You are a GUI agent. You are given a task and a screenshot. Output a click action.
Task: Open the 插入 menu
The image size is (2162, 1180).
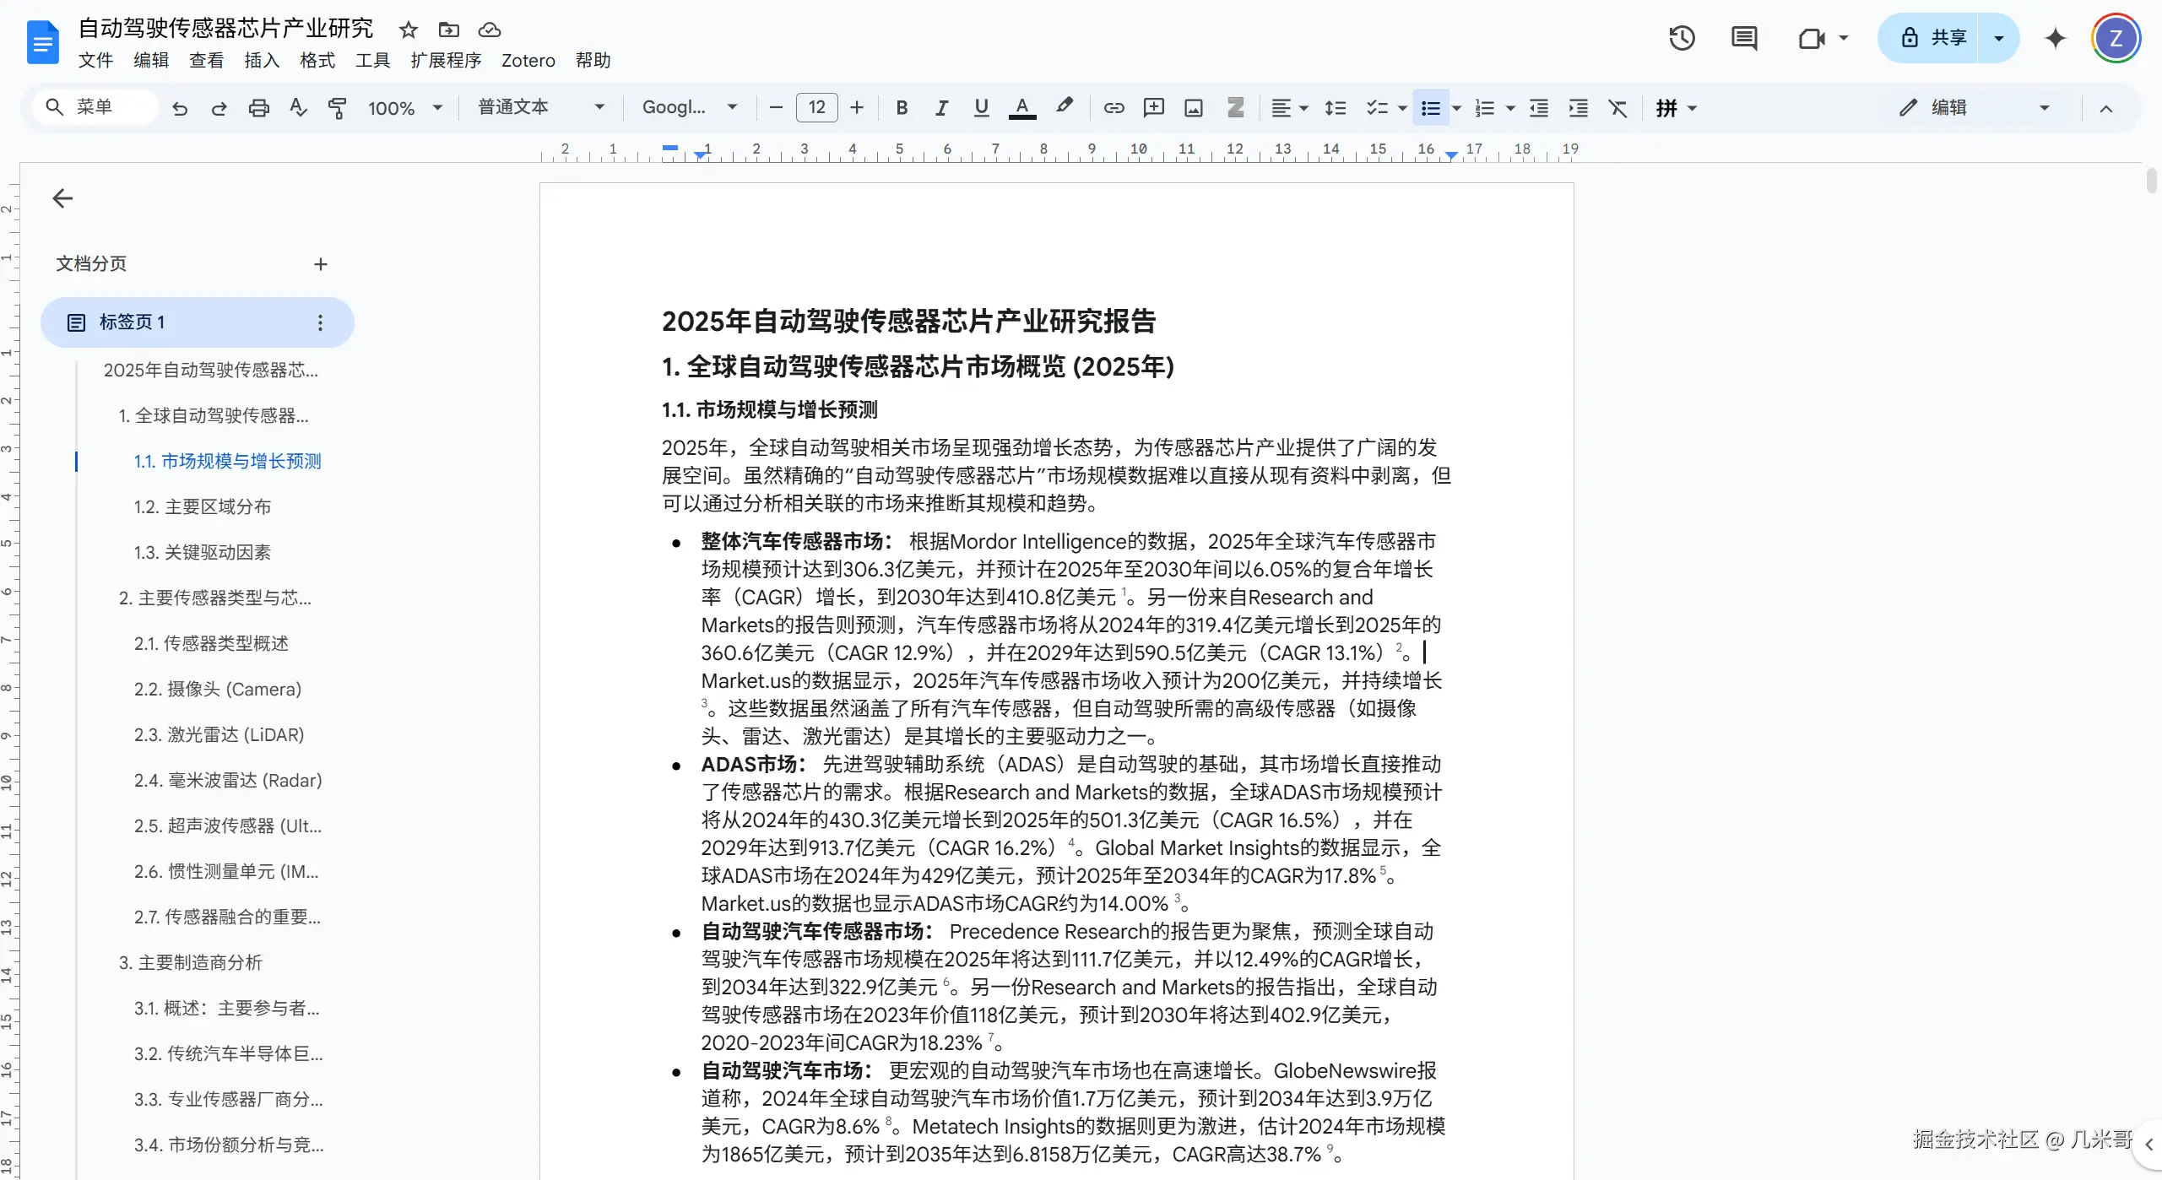261,60
